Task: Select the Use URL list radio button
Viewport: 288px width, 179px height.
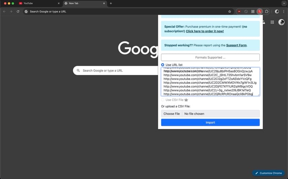Action: [163, 65]
